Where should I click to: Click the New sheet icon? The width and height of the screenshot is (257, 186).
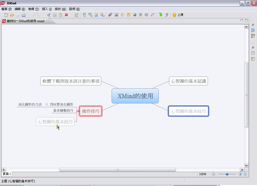click(76, 15)
